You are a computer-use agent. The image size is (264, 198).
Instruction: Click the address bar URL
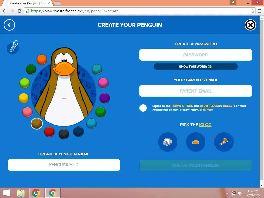pos(75,11)
